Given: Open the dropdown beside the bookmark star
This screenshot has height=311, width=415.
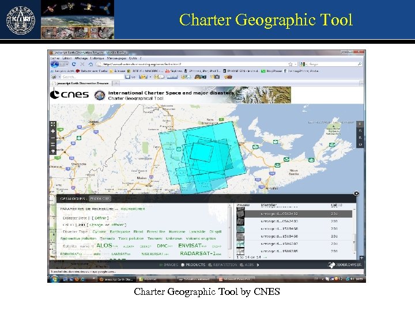Looking at the screenshot, I should 295,65.
